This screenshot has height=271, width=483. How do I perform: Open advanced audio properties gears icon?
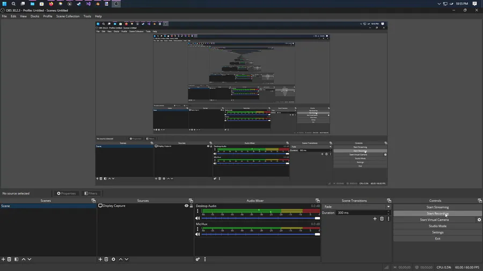pos(197,259)
